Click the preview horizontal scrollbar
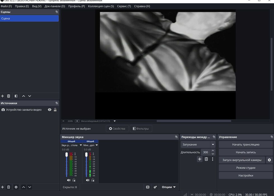 tap(194, 121)
